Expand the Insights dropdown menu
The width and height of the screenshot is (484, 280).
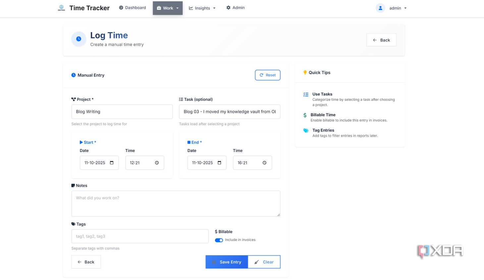[x=202, y=8]
